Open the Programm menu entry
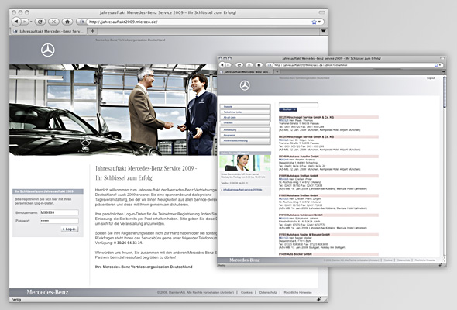 coord(245,136)
